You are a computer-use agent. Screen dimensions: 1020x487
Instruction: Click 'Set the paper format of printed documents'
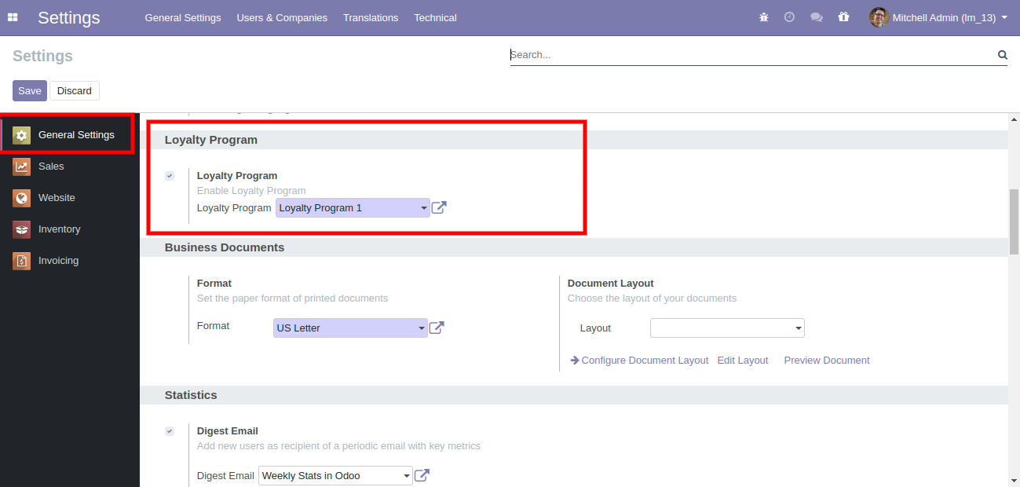292,298
